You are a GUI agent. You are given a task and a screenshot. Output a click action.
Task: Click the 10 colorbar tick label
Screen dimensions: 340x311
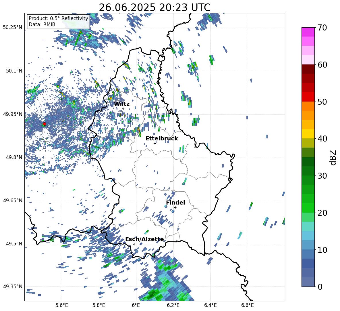[x=322, y=250]
